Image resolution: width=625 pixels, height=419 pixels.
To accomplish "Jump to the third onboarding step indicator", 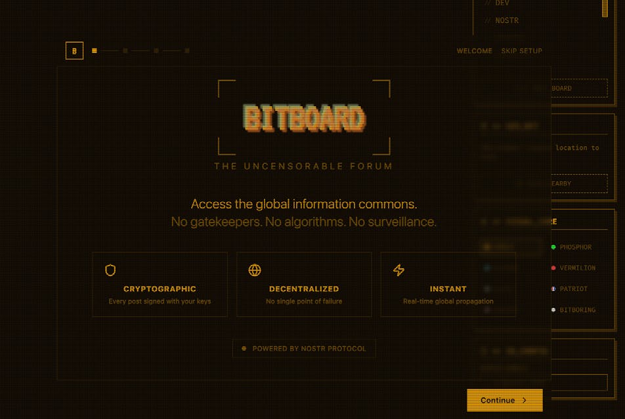I will click(x=156, y=50).
